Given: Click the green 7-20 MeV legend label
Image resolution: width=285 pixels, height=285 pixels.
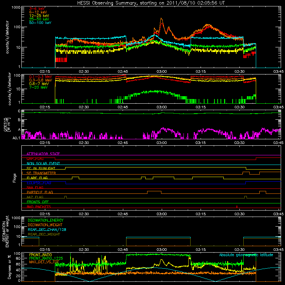Looking at the screenshot, I should click(38, 87).
